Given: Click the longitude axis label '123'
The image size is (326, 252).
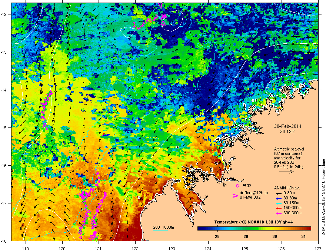Looking at the screenshot, I should (172, 248).
